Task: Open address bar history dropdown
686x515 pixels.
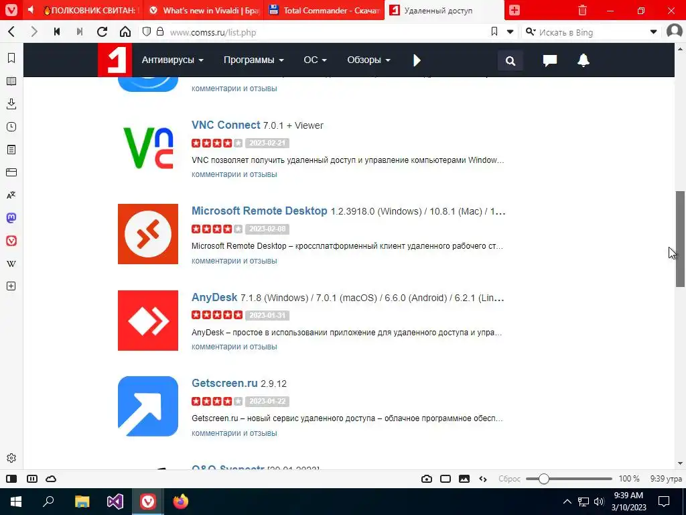Action: pyautogui.click(x=510, y=32)
